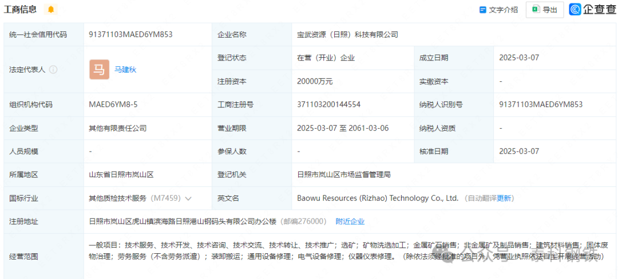Open legal representative 马建秋 link

coord(125,70)
